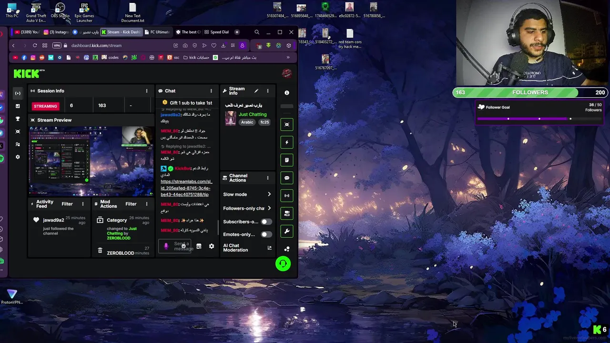
Task: Click the Mod Actions Filter button
Action: (131, 204)
